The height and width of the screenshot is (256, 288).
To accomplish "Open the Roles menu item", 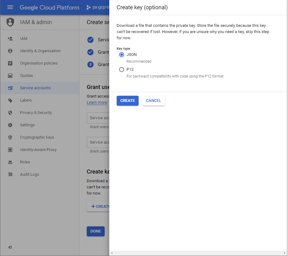I will [25, 162].
